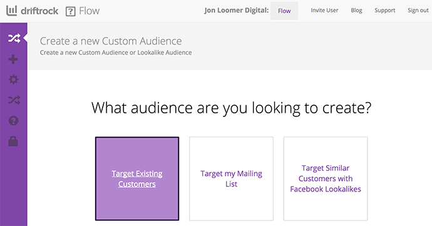Select the Target Existing Customers card

pos(137,178)
